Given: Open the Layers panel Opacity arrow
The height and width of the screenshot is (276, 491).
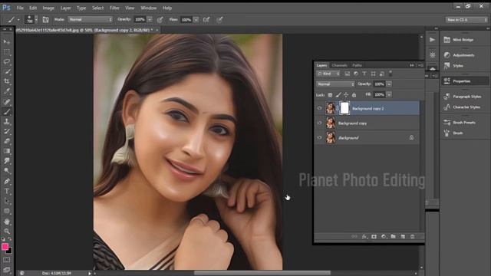Looking at the screenshot, I should [x=389, y=84].
